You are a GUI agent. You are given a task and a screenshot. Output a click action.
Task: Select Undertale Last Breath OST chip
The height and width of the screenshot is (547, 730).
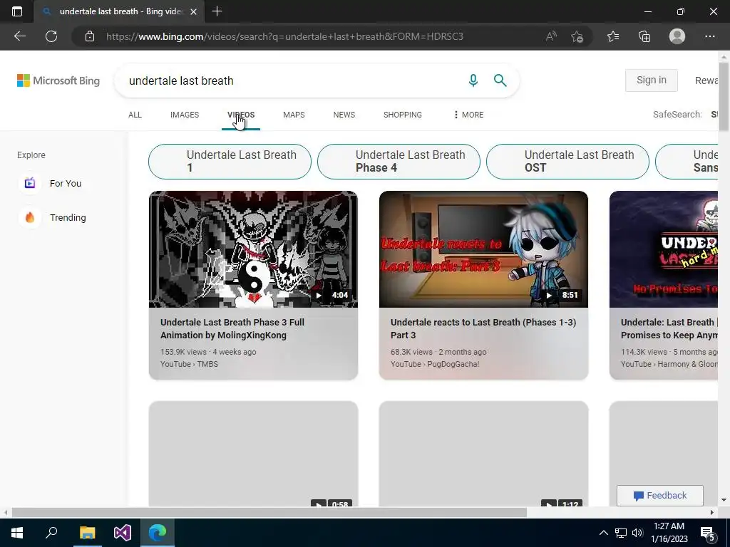[567, 162]
